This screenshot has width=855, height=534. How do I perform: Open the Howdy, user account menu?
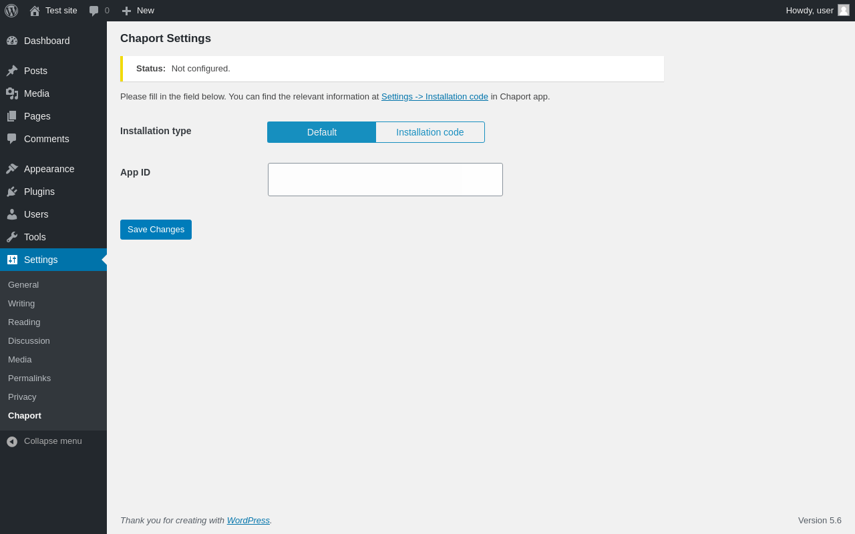pyautogui.click(x=810, y=11)
